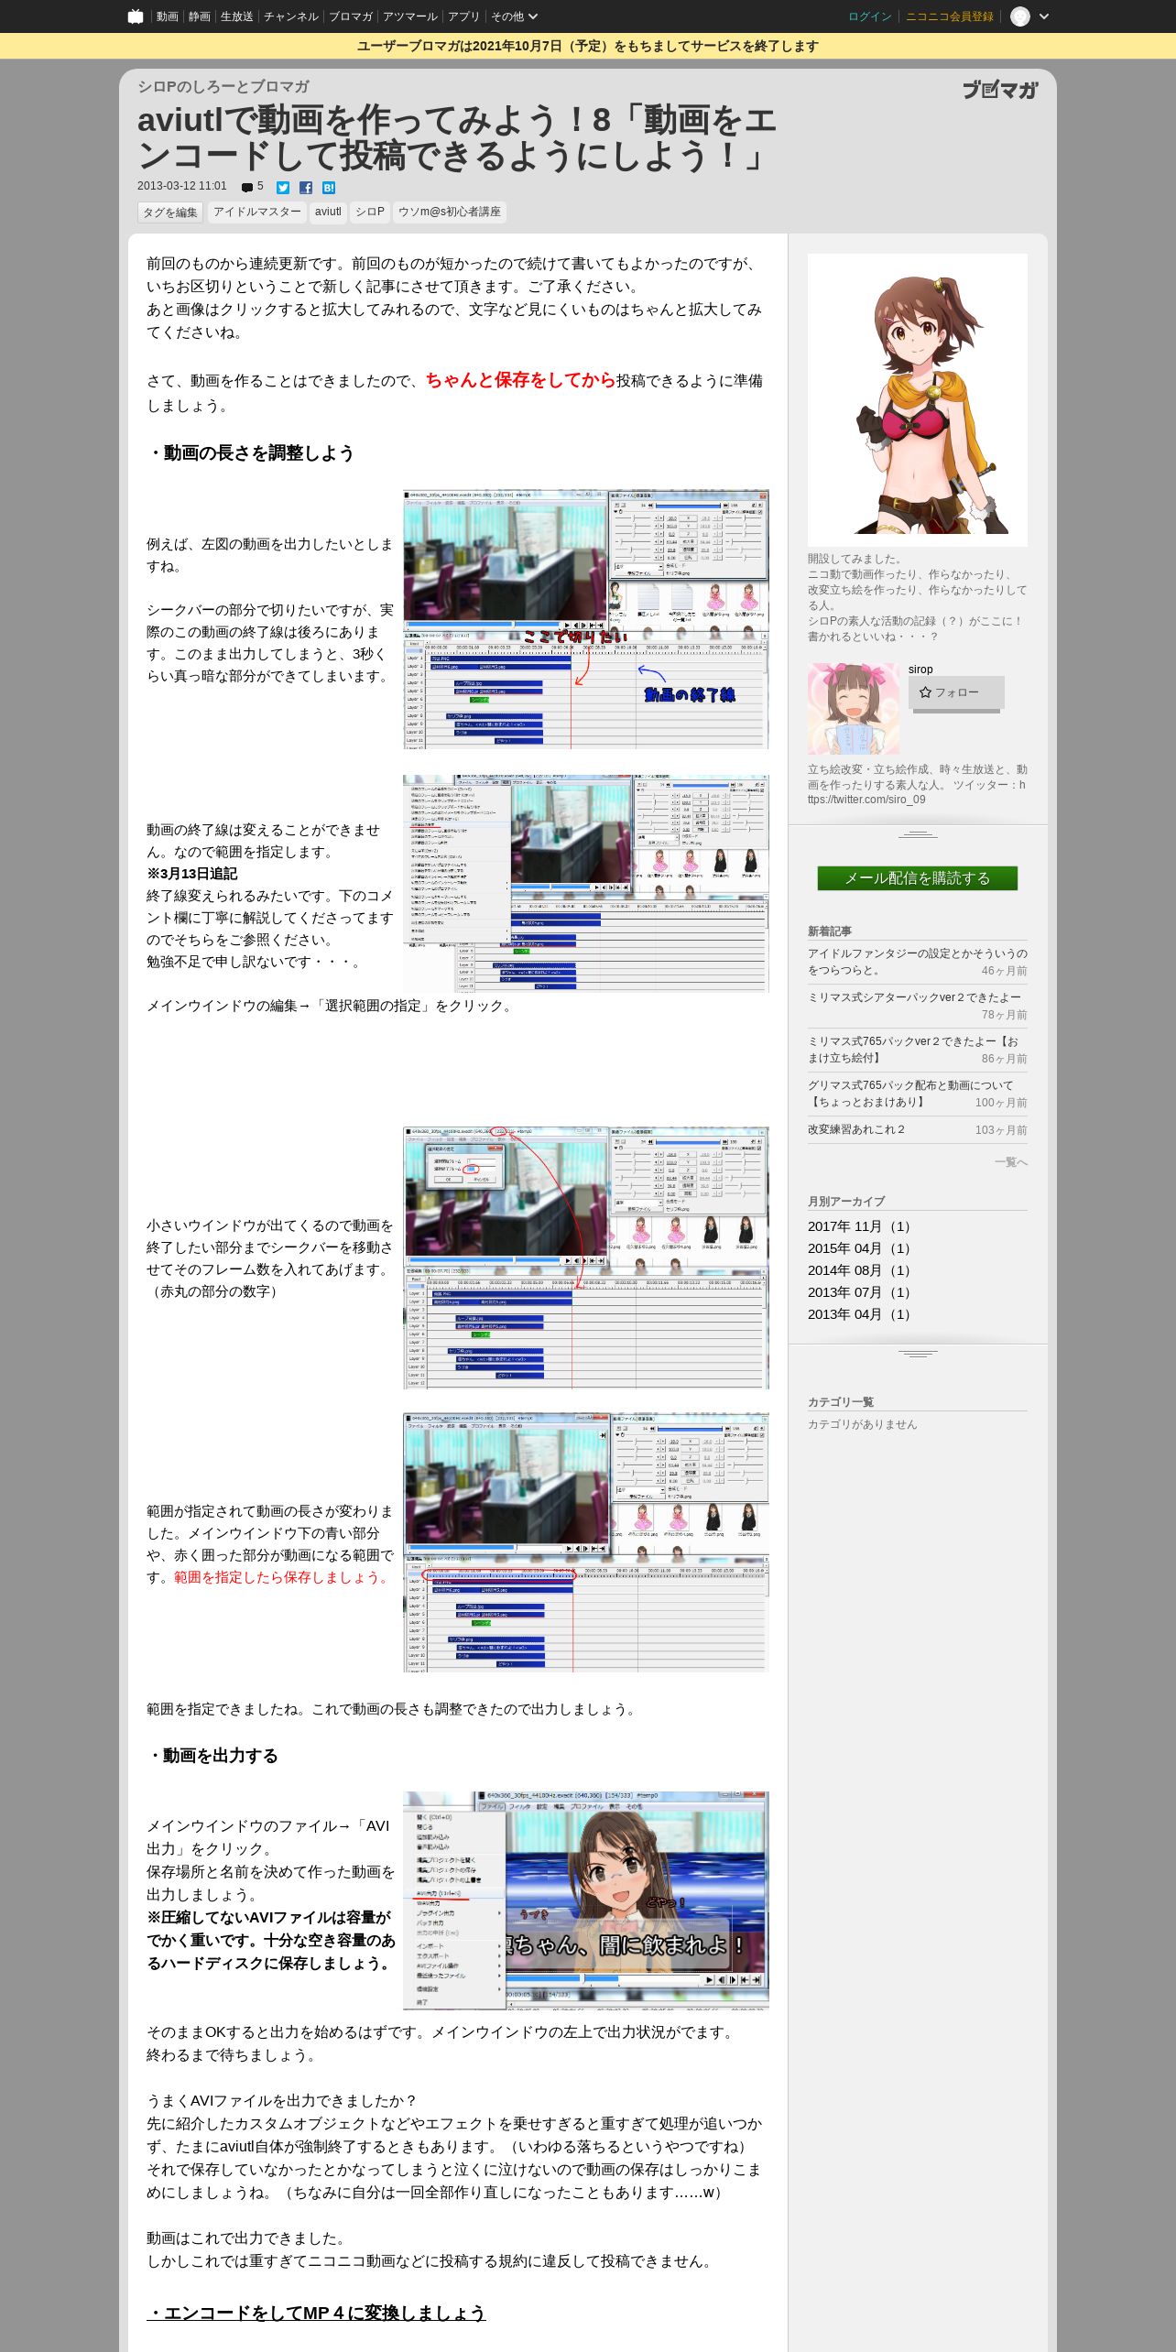Open 2017年 11月 archive

click(860, 1226)
